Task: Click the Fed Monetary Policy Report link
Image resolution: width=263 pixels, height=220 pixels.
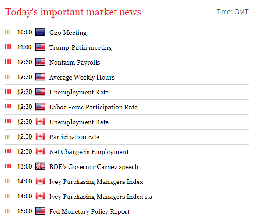Action: click(x=89, y=211)
